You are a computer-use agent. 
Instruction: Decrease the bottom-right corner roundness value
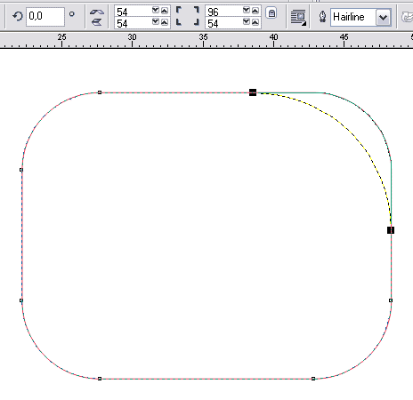247,21
